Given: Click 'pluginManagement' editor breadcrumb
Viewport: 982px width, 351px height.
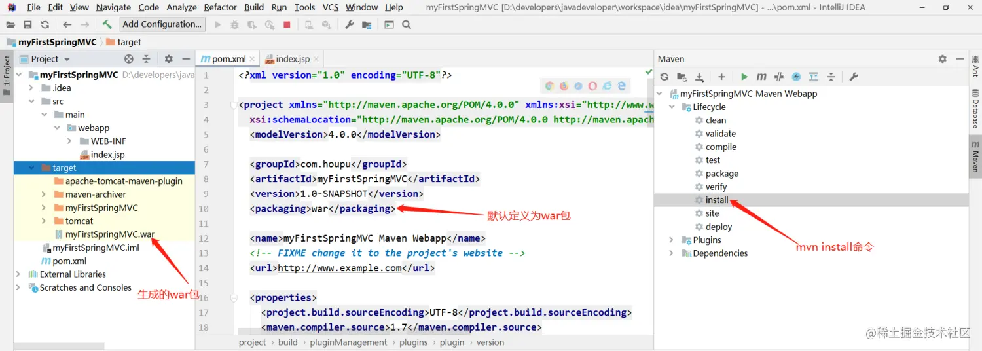Looking at the screenshot, I should [349, 342].
